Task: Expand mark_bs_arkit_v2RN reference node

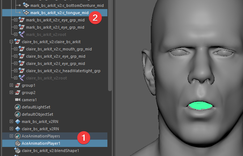Action: click(11, 121)
